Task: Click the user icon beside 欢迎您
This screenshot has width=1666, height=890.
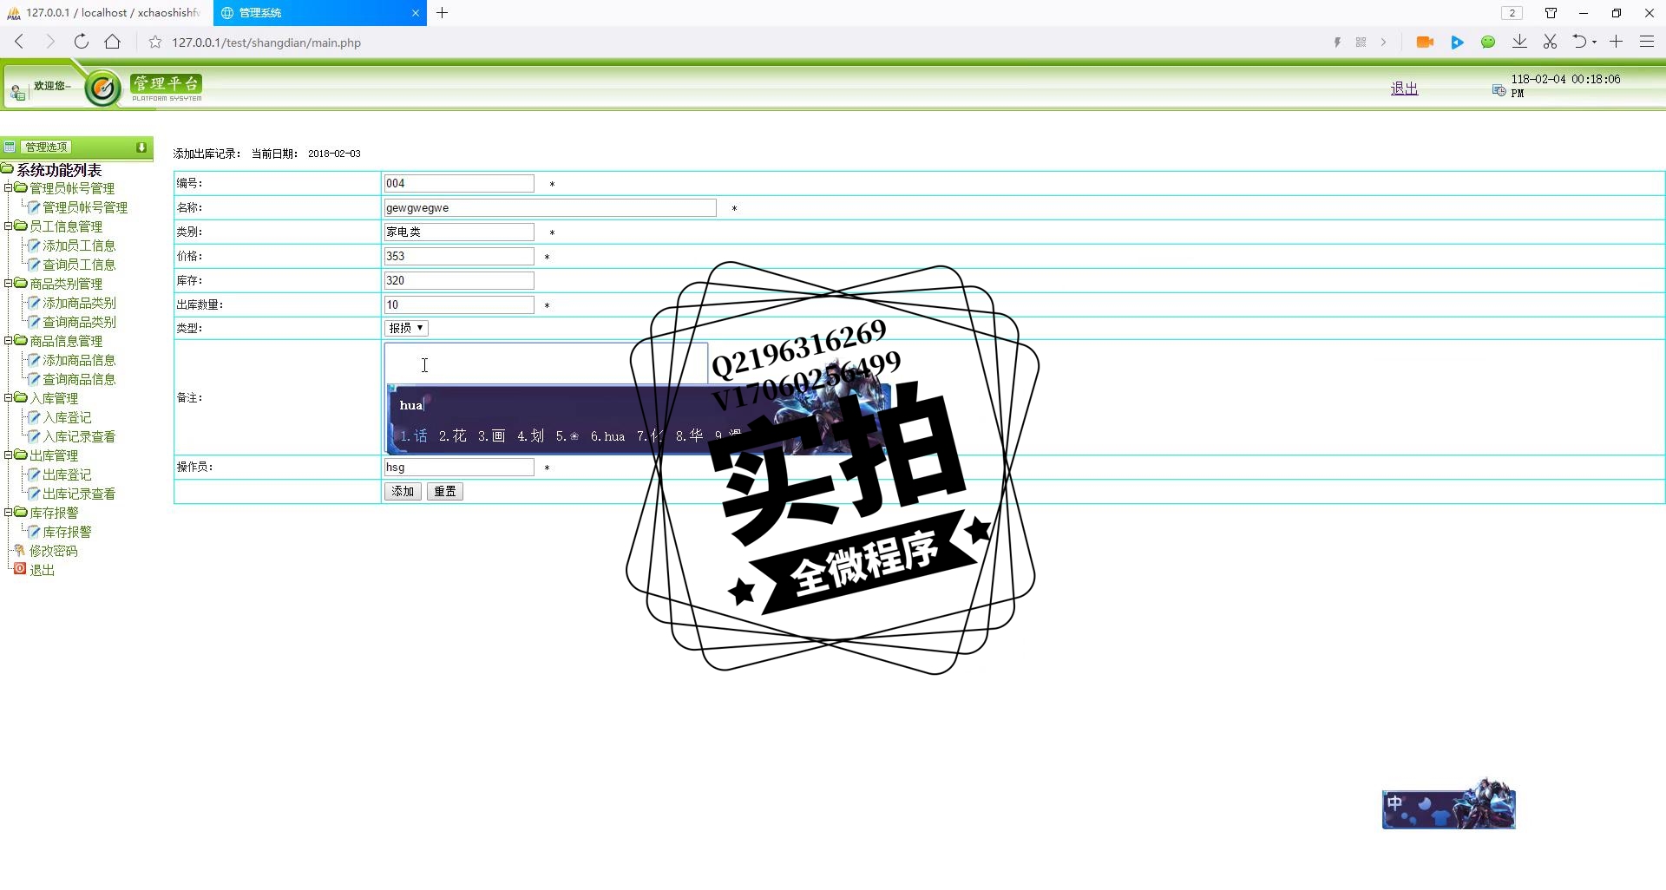Action: point(17,91)
